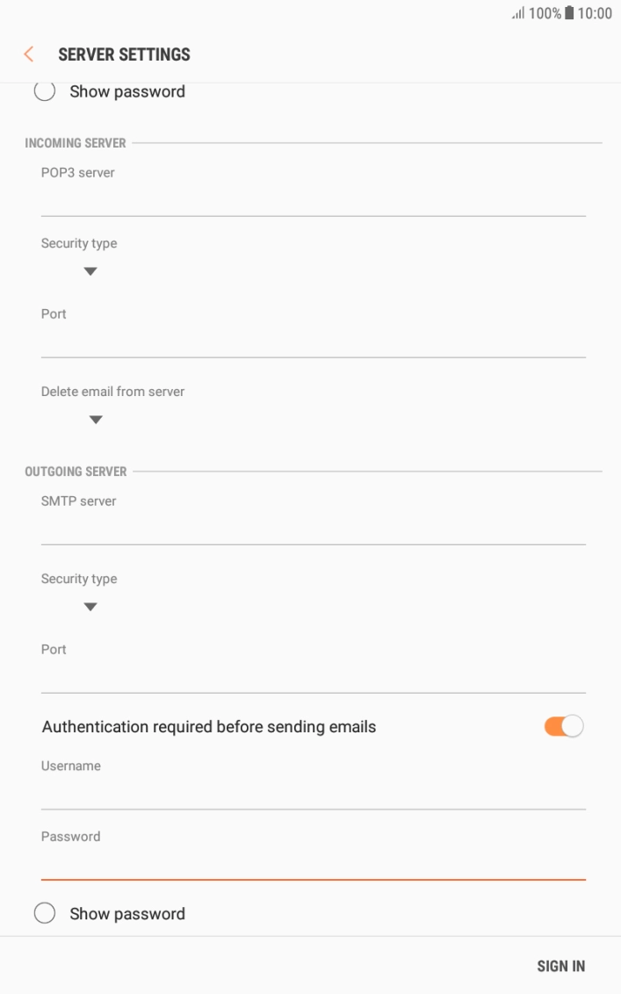Tap the OUTGOING SERVER section header
Screen dimensions: 621x994
click(x=76, y=472)
